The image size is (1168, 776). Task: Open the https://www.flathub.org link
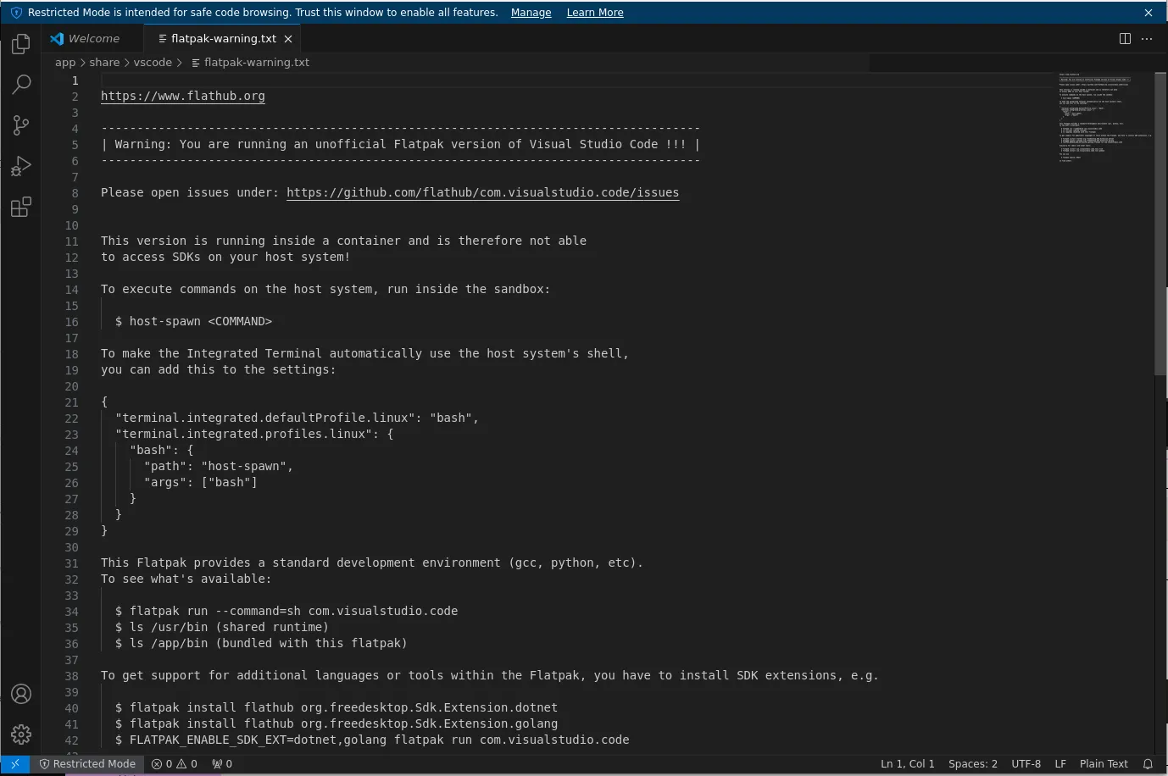(x=183, y=96)
